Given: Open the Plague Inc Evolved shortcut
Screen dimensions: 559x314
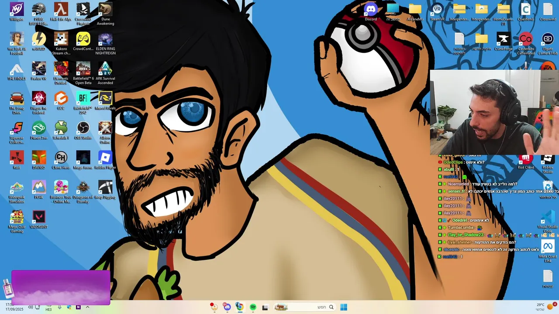Looking at the screenshot, I should (39, 102).
